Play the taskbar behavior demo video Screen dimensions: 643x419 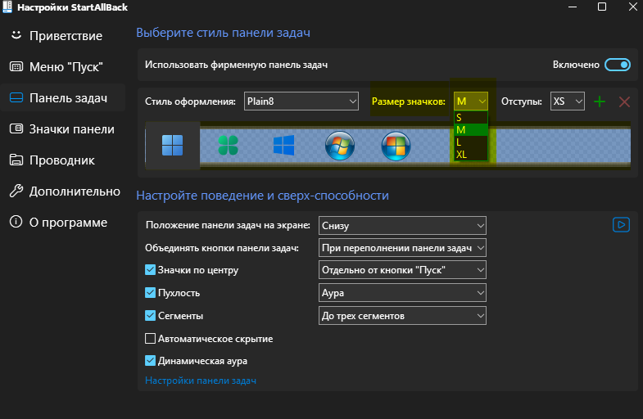pos(621,225)
